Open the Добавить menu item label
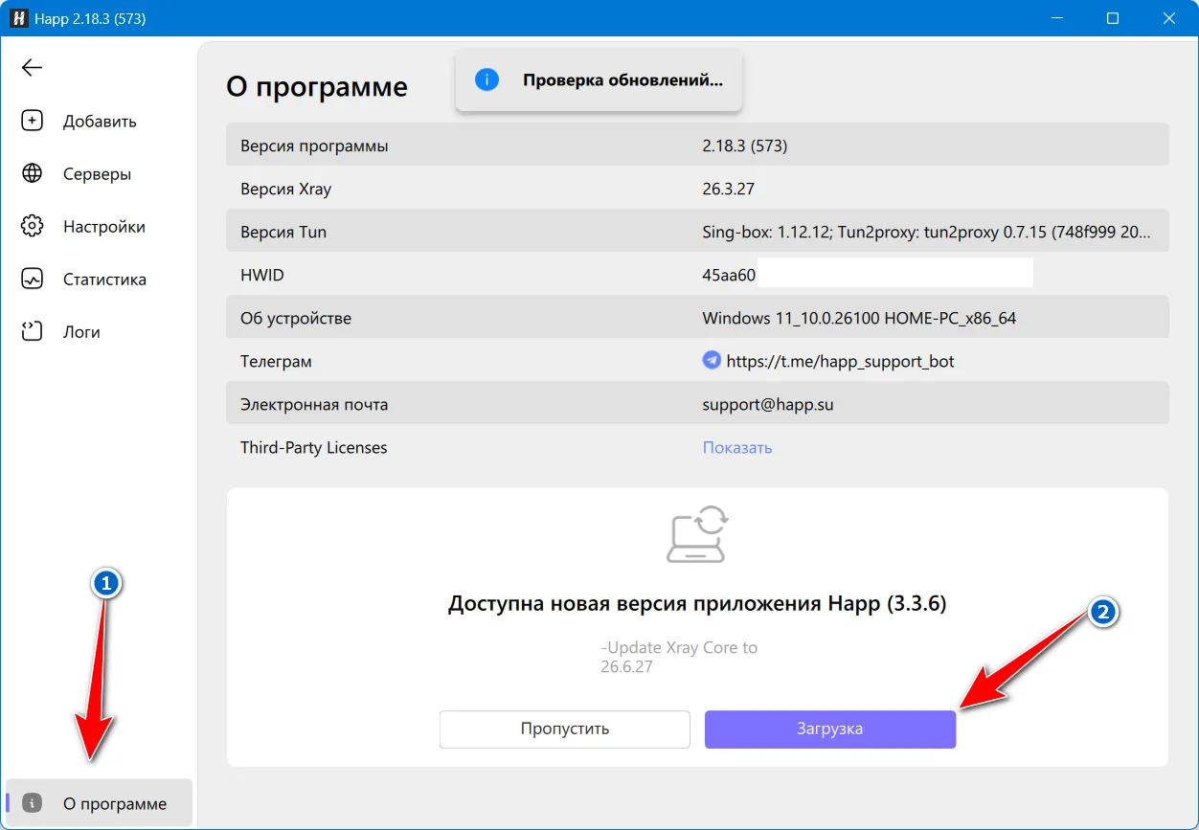The height and width of the screenshot is (830, 1199). (x=100, y=122)
